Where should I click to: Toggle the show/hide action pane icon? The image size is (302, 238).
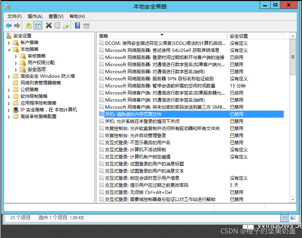tap(86, 25)
